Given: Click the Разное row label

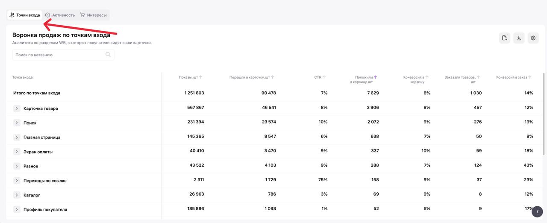Looking at the screenshot, I should [x=31, y=166].
